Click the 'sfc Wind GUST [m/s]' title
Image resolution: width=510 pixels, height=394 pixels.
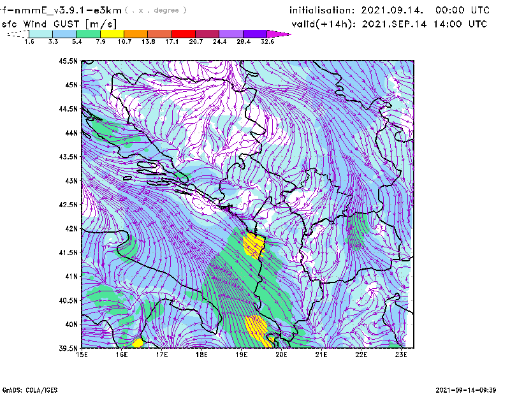click(x=59, y=24)
